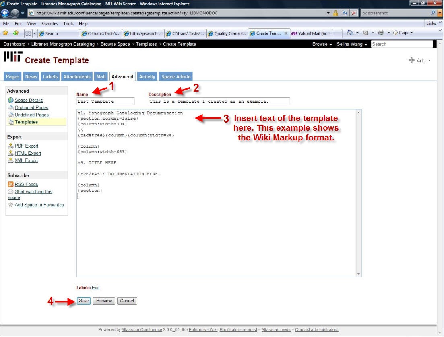Open the Tools menu in menu bar
This screenshot has width=444, height=337.
68,24
